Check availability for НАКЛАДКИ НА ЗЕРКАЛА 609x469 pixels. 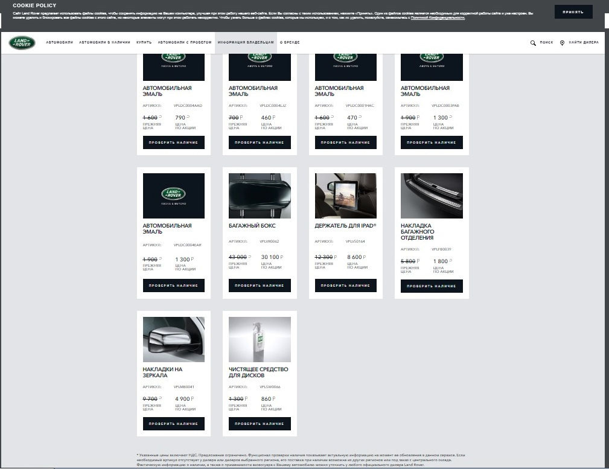[174, 424]
